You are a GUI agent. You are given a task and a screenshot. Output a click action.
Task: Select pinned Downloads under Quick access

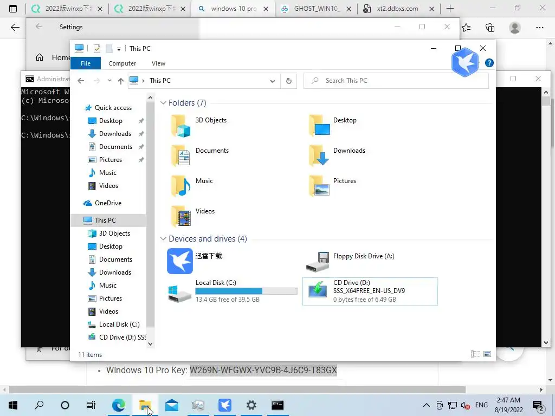[x=115, y=134]
